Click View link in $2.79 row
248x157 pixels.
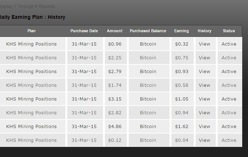click(x=204, y=72)
